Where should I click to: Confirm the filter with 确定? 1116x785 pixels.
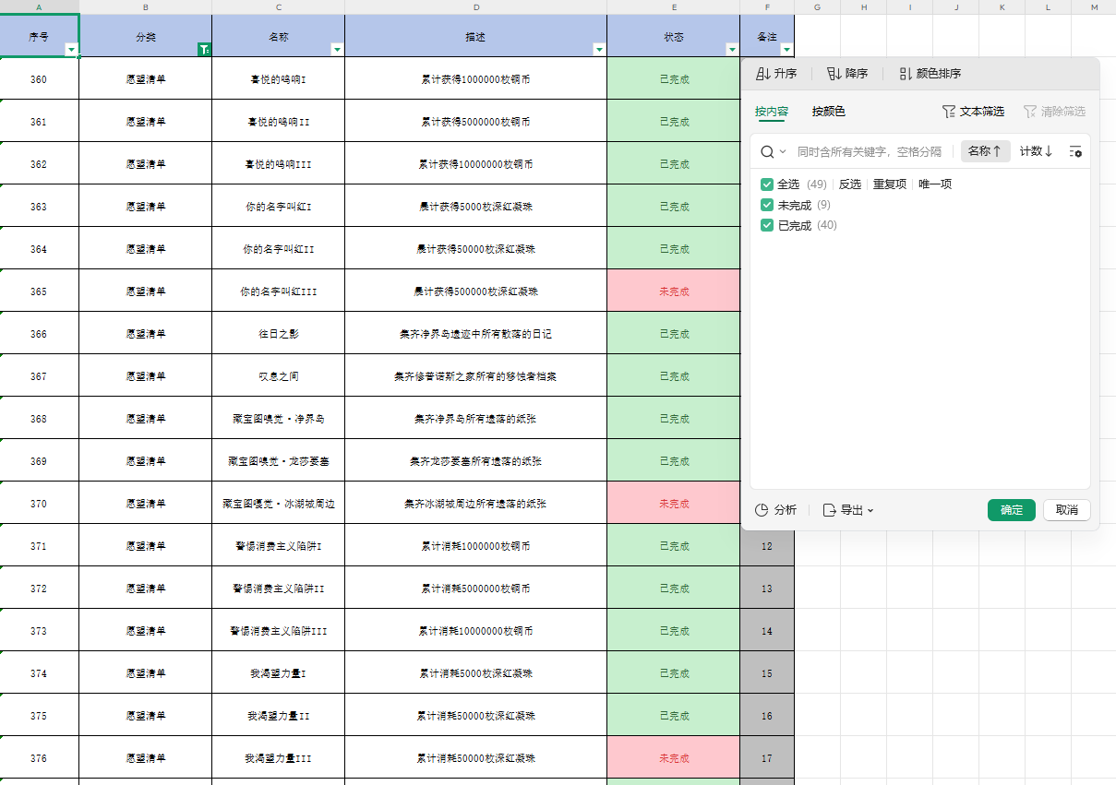coord(1011,510)
